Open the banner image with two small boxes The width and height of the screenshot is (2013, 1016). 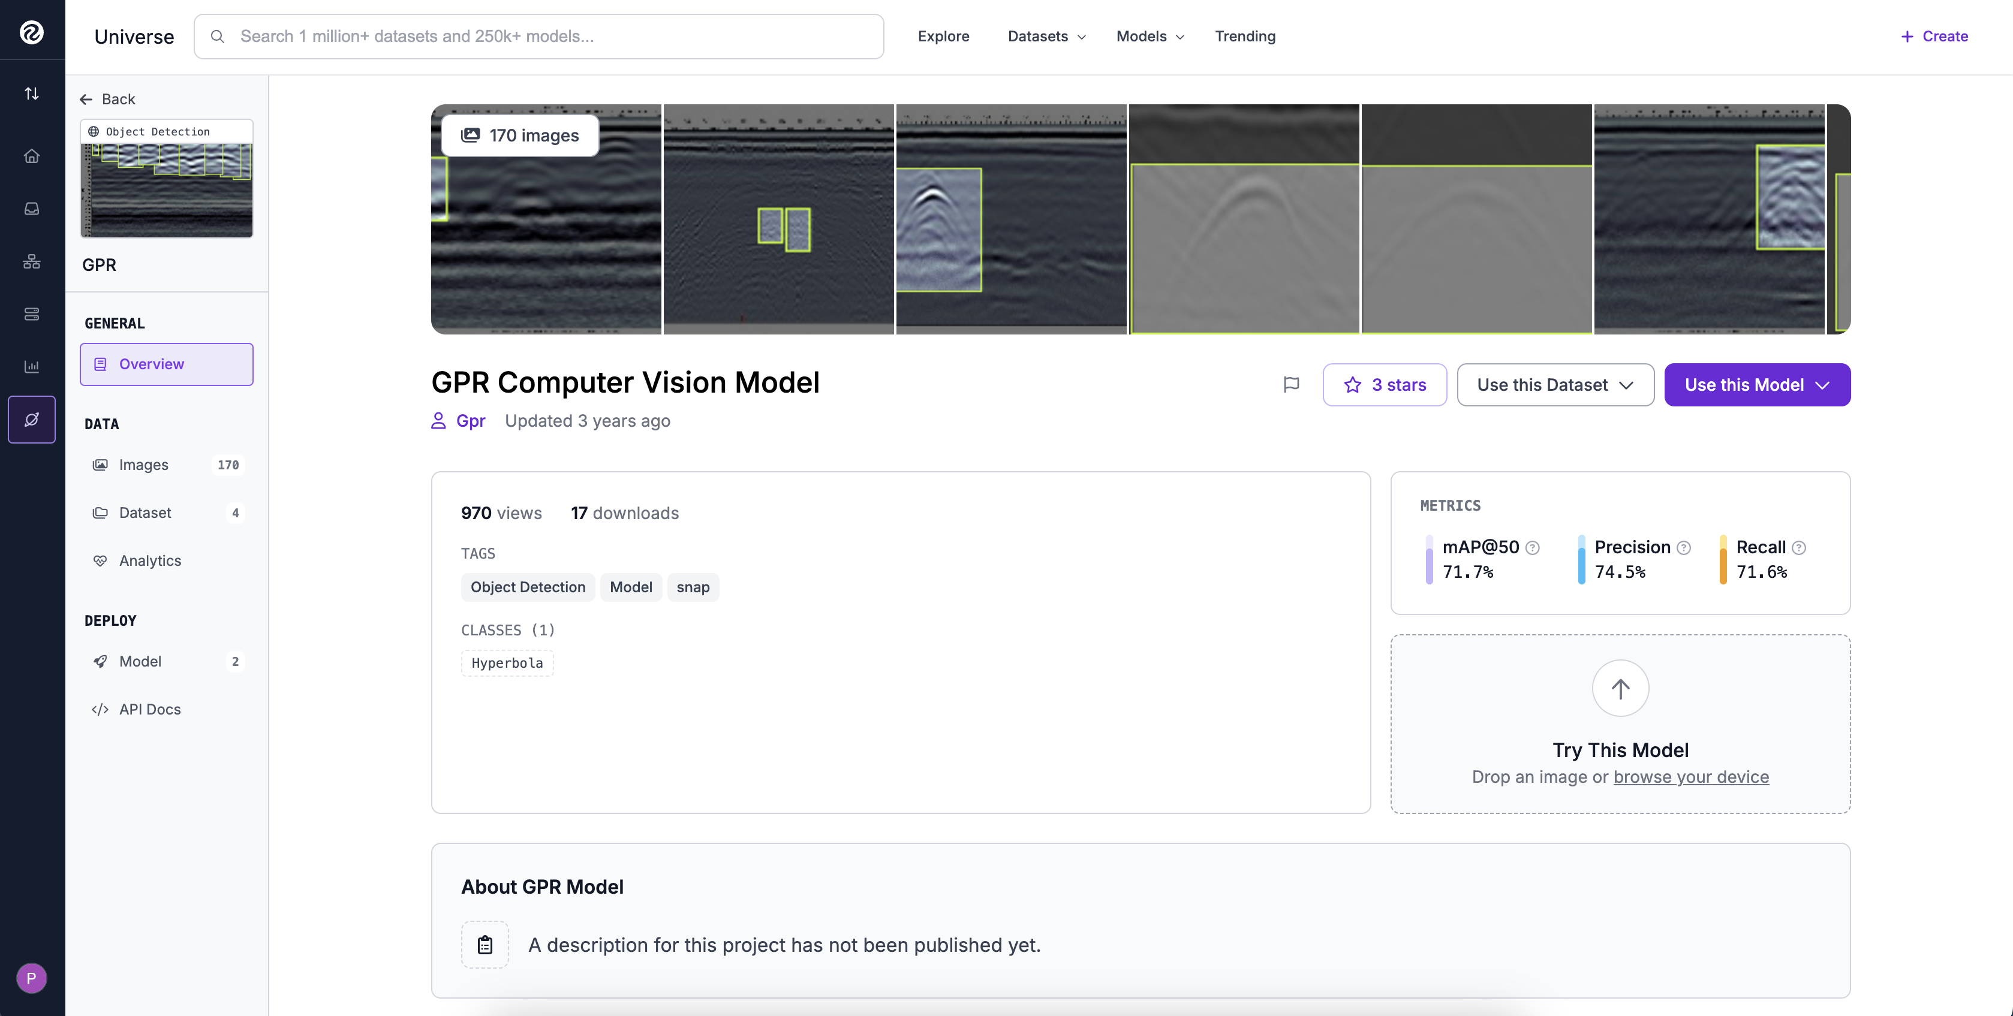click(x=778, y=219)
